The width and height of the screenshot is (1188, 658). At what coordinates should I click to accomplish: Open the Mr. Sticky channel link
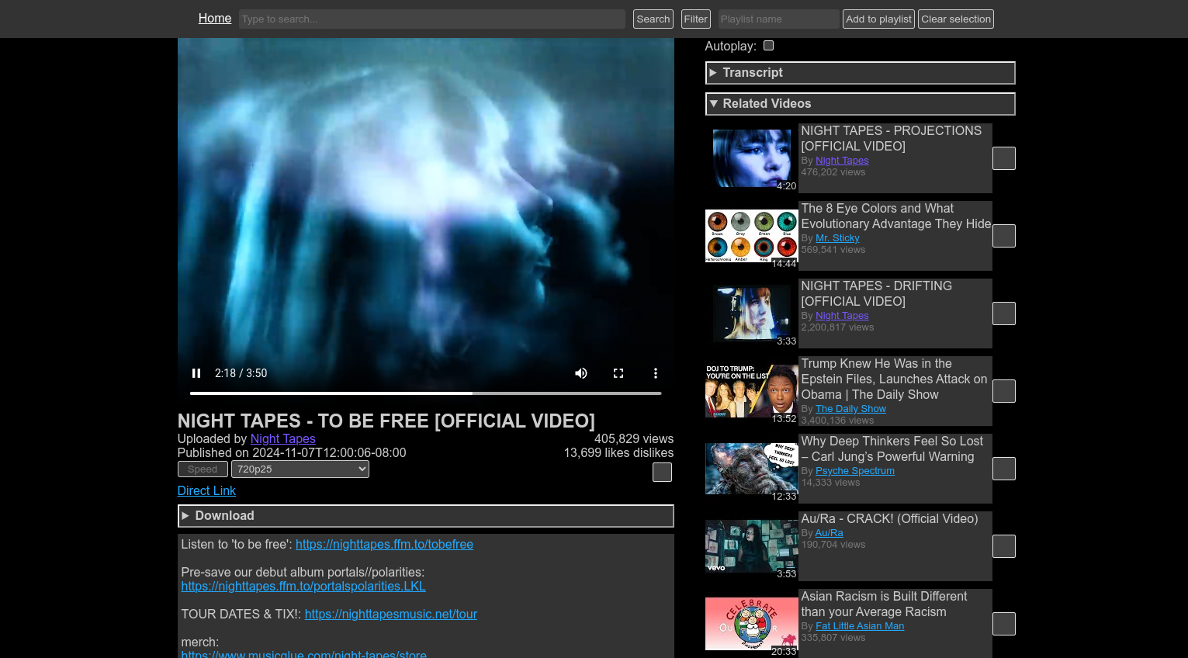837,238
